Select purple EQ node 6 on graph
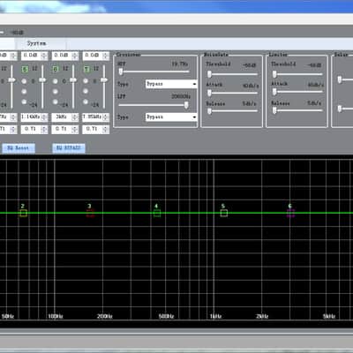The width and height of the screenshot is (353, 353). (x=290, y=213)
